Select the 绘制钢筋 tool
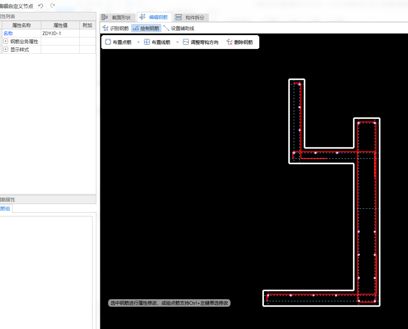 (146, 28)
